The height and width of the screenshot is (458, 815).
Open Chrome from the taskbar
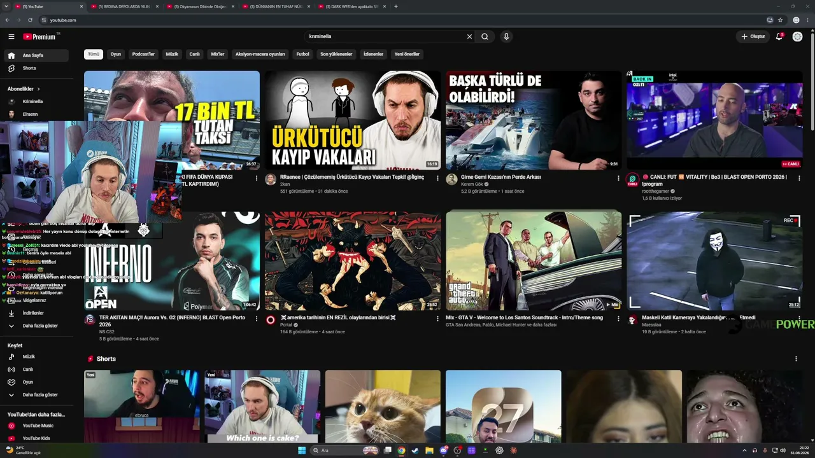coord(401,450)
